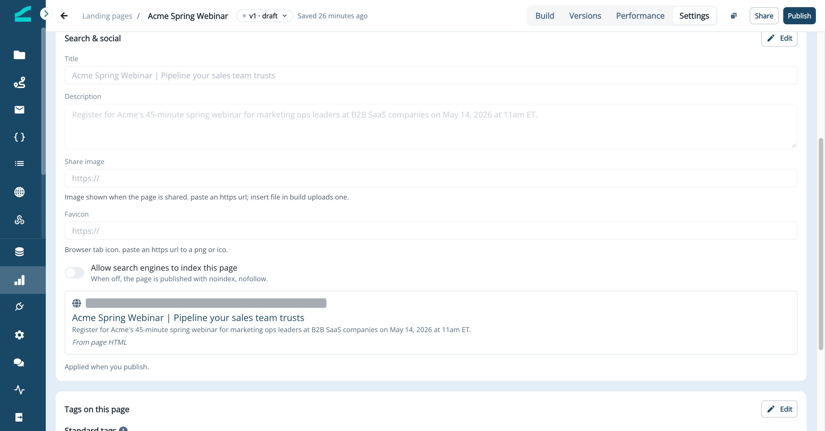The width and height of the screenshot is (825, 431).
Task: Open the journeys route icon in sidebar
Action: pos(19,83)
